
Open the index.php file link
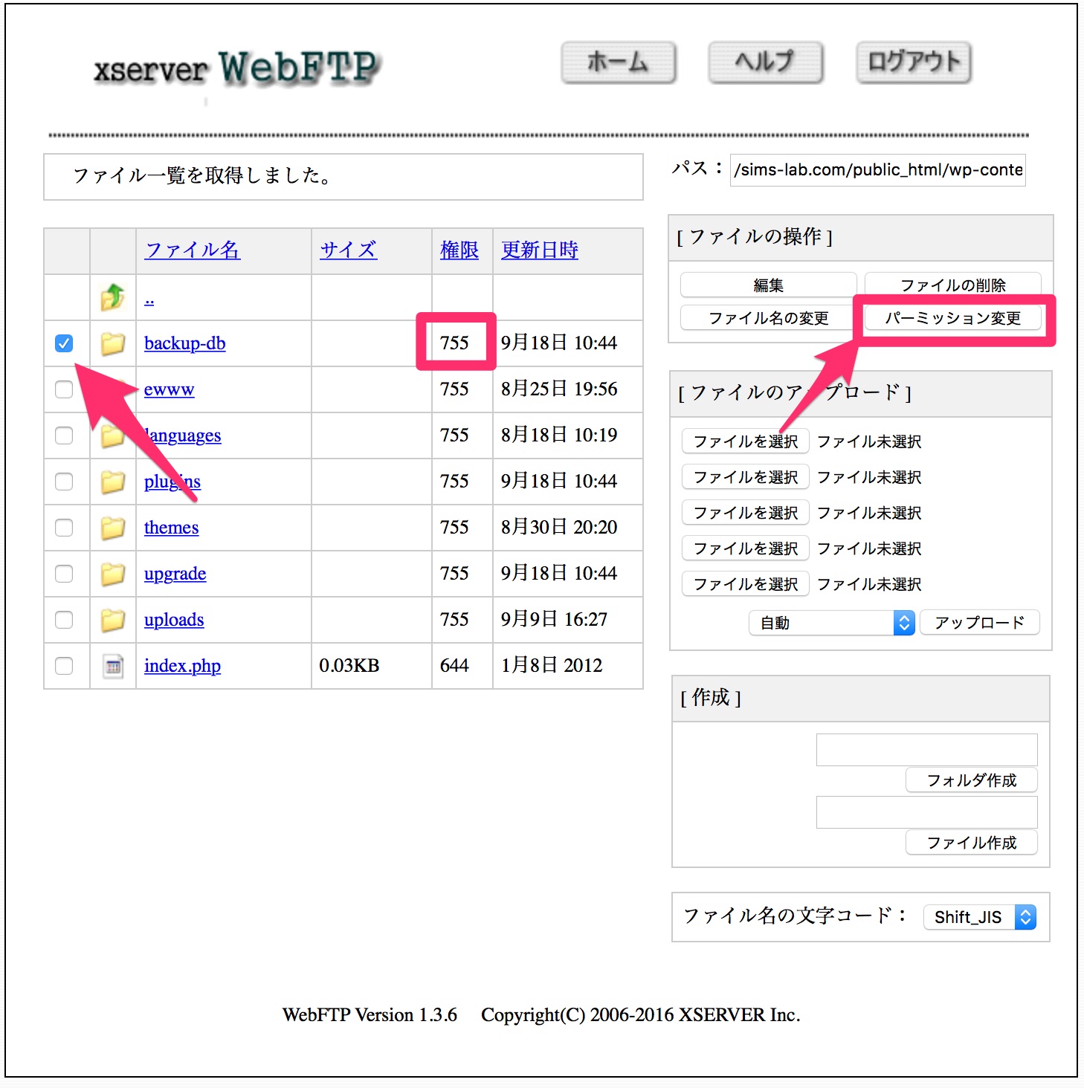tap(183, 666)
